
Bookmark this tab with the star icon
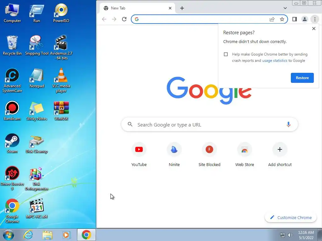(282, 19)
